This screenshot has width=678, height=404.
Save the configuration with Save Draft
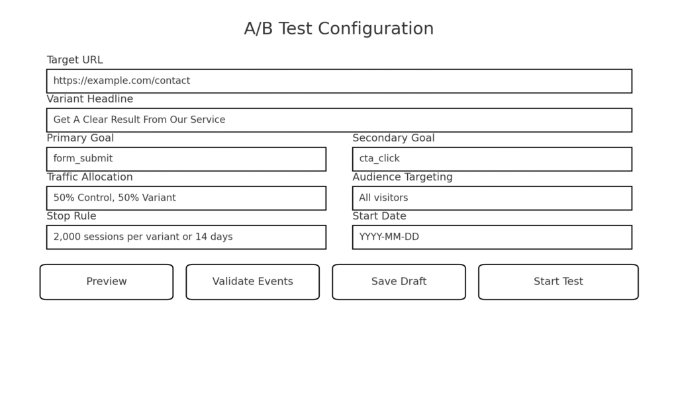click(399, 282)
